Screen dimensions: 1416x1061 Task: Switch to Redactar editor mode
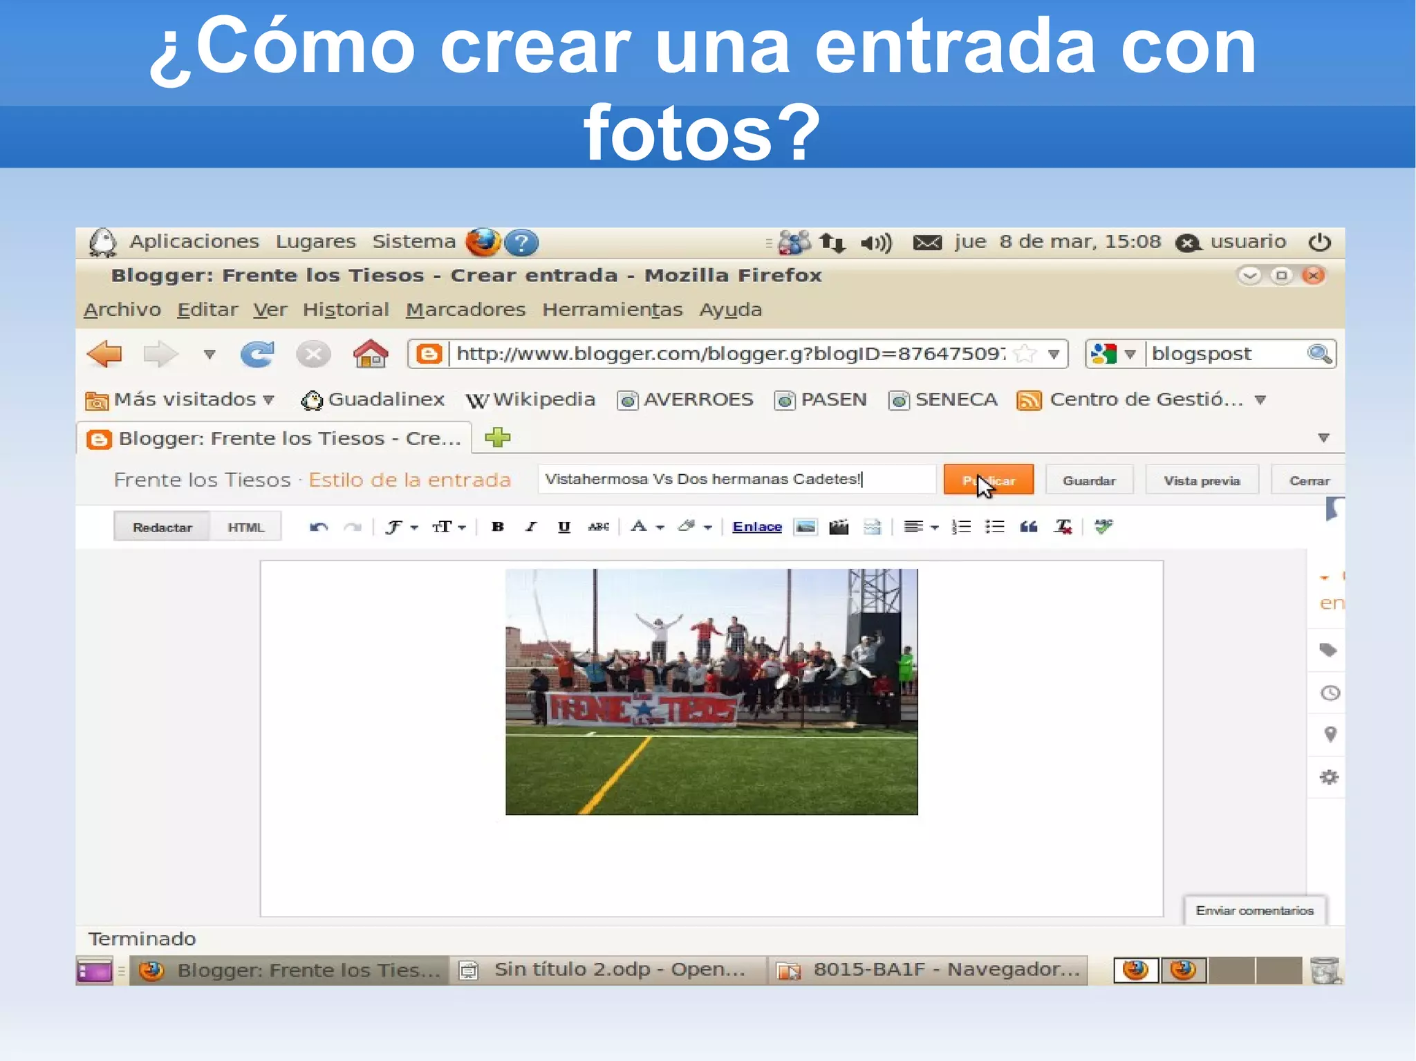click(x=162, y=527)
